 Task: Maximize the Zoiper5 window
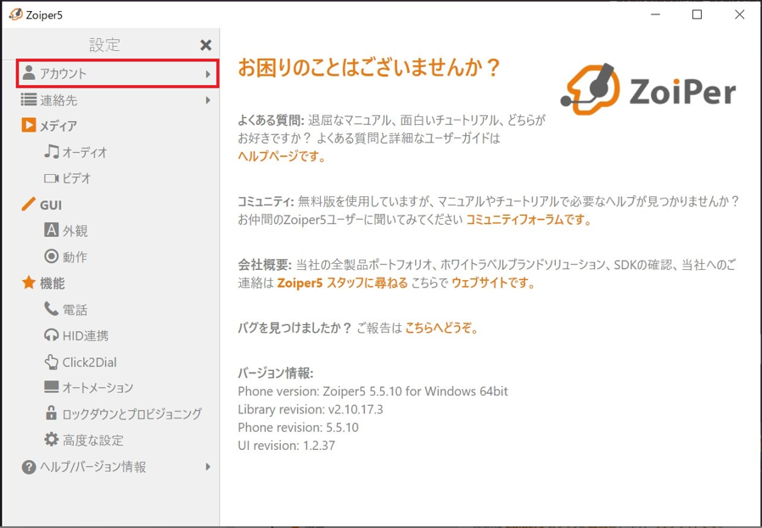click(697, 14)
